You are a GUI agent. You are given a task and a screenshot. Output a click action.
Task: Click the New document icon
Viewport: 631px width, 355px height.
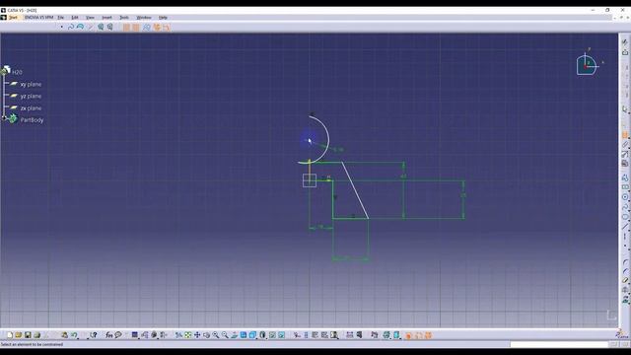tap(9, 335)
